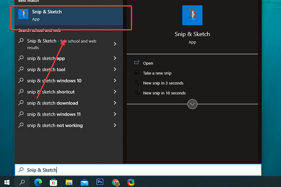This screenshot has width=281, height=187.
Task: Select the 'snip & sketch download' suggestion
Action: 69,103
